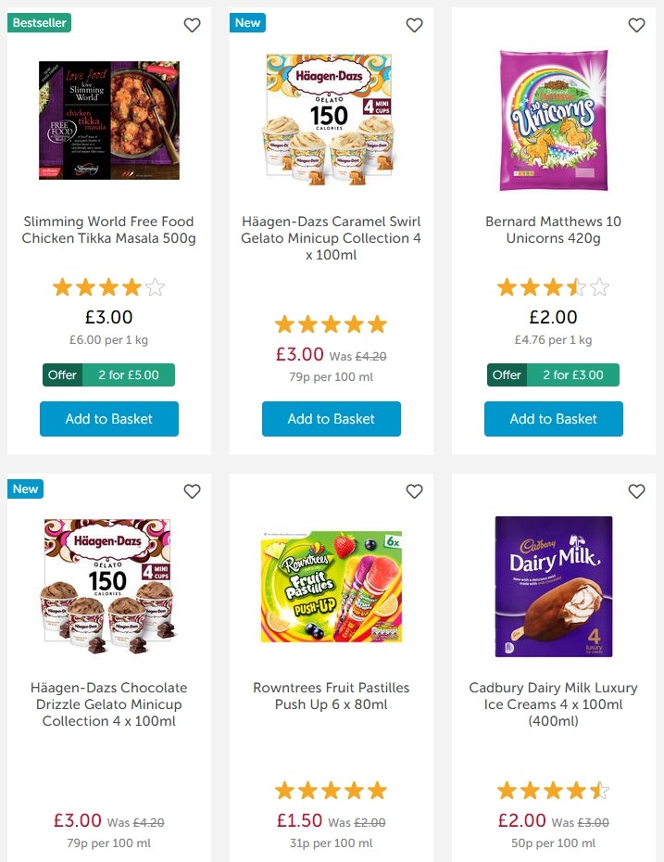The image size is (664, 862).
Task: Click the star rating on Chicken Tikka Masala
Action: point(108,287)
